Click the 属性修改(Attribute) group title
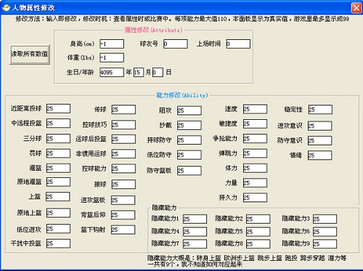Screen dimensions: 363x271 [x=153, y=30]
